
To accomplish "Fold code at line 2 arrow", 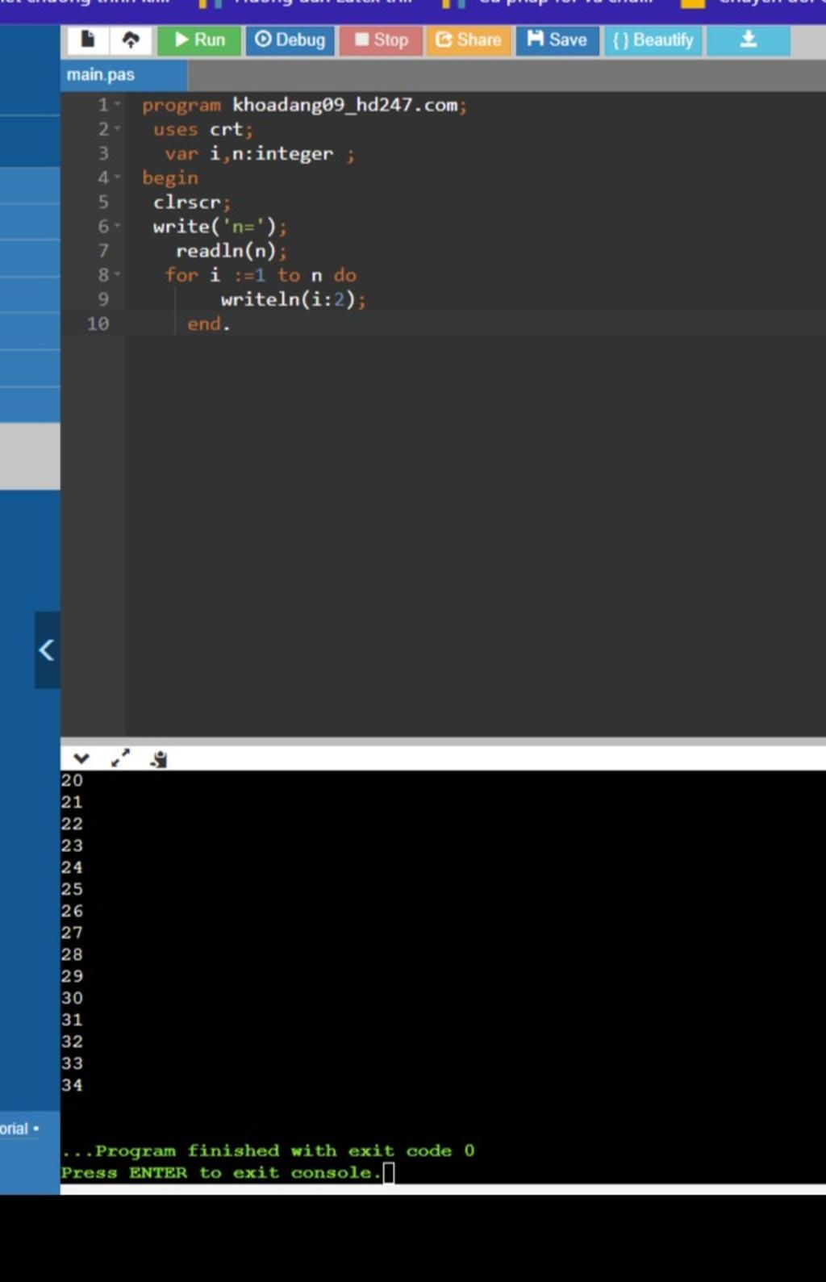I will tap(118, 129).
